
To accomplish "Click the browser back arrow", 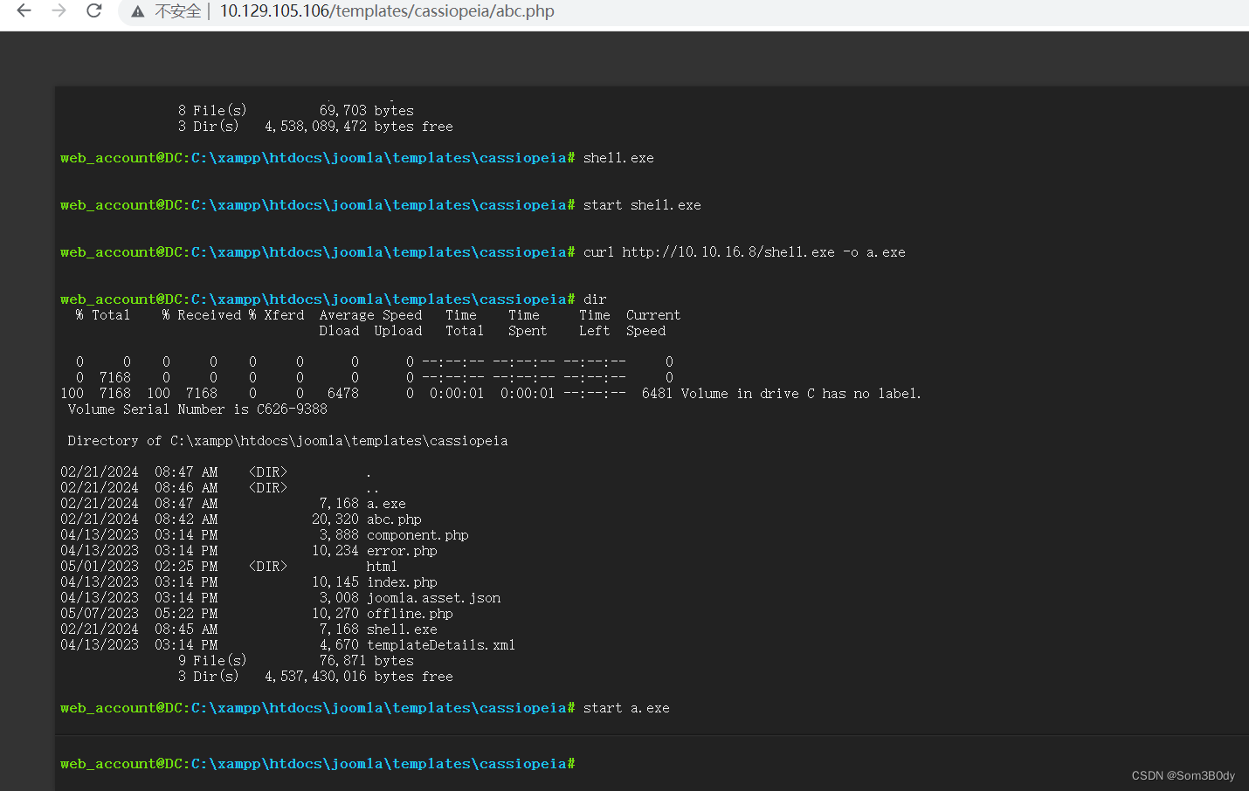I will coord(24,10).
